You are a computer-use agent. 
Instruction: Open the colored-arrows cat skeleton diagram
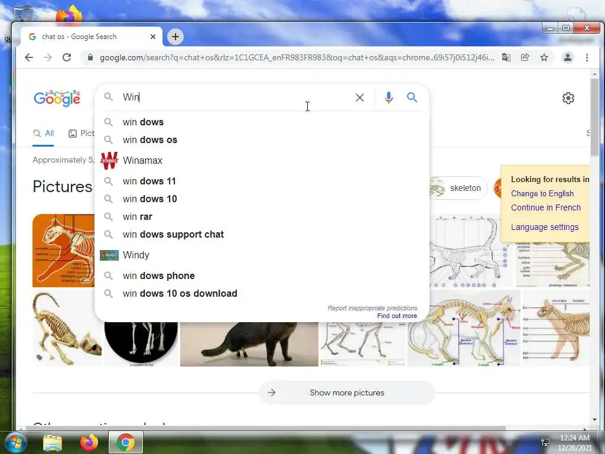pos(464,328)
